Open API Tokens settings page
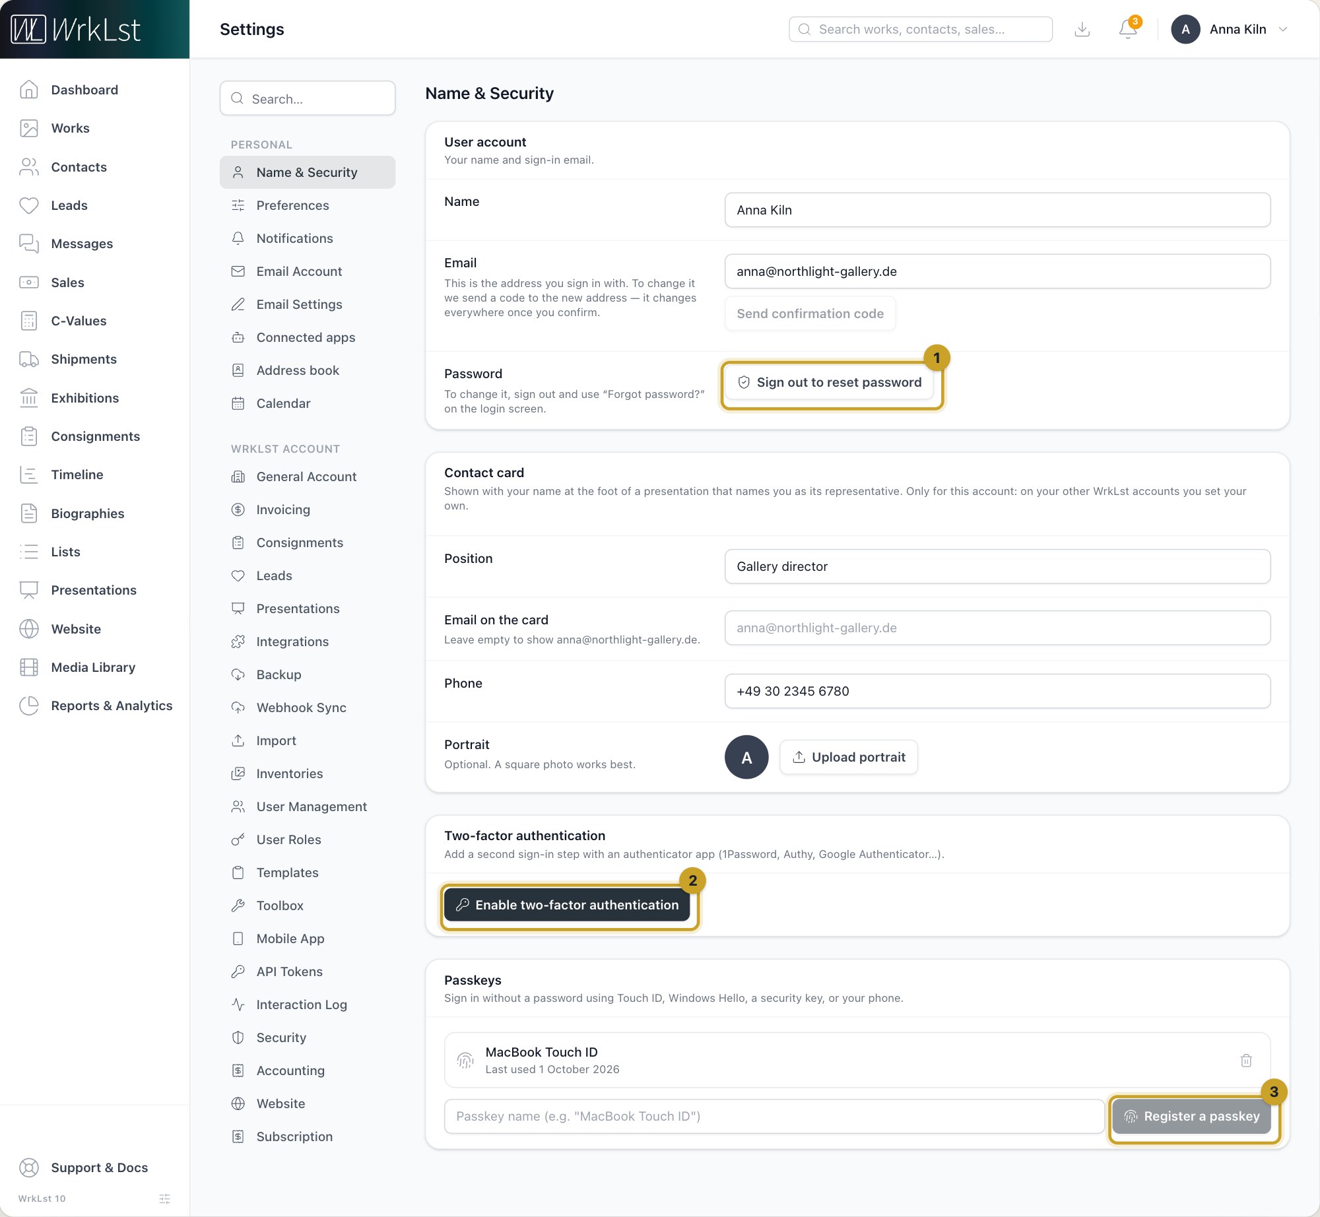Image resolution: width=1320 pixels, height=1217 pixels. [308, 971]
